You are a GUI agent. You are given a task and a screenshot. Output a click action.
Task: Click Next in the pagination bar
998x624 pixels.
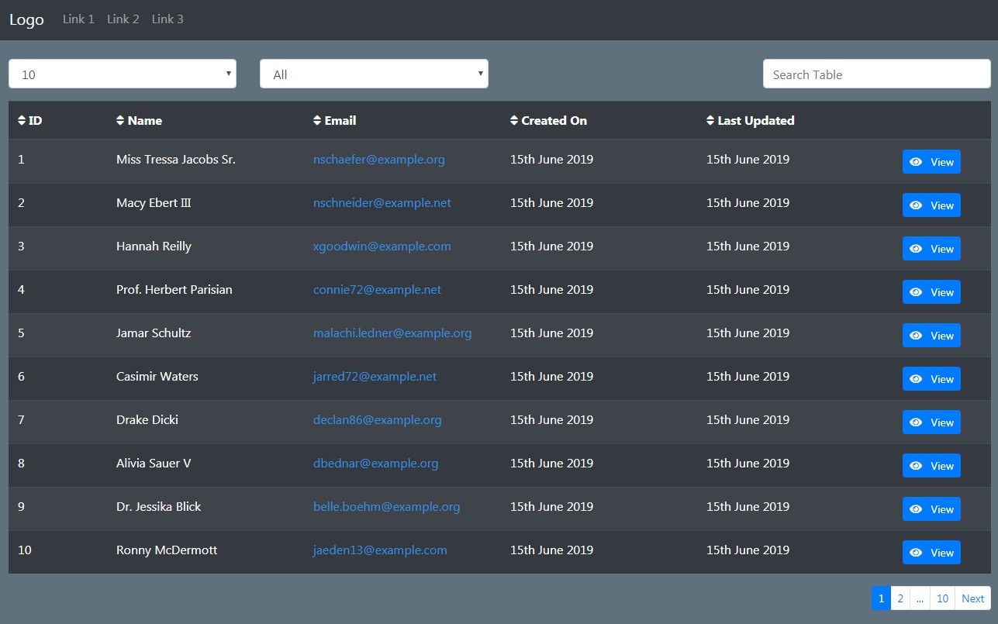point(972,598)
